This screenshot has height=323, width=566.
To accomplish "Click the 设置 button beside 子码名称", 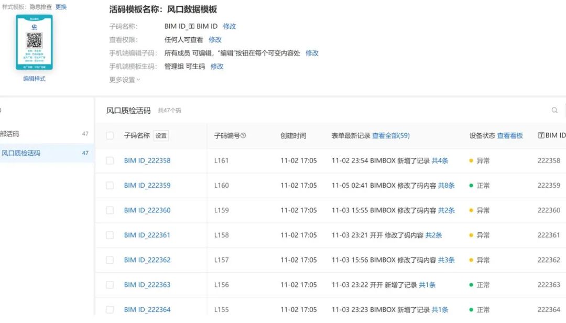I will (x=160, y=135).
